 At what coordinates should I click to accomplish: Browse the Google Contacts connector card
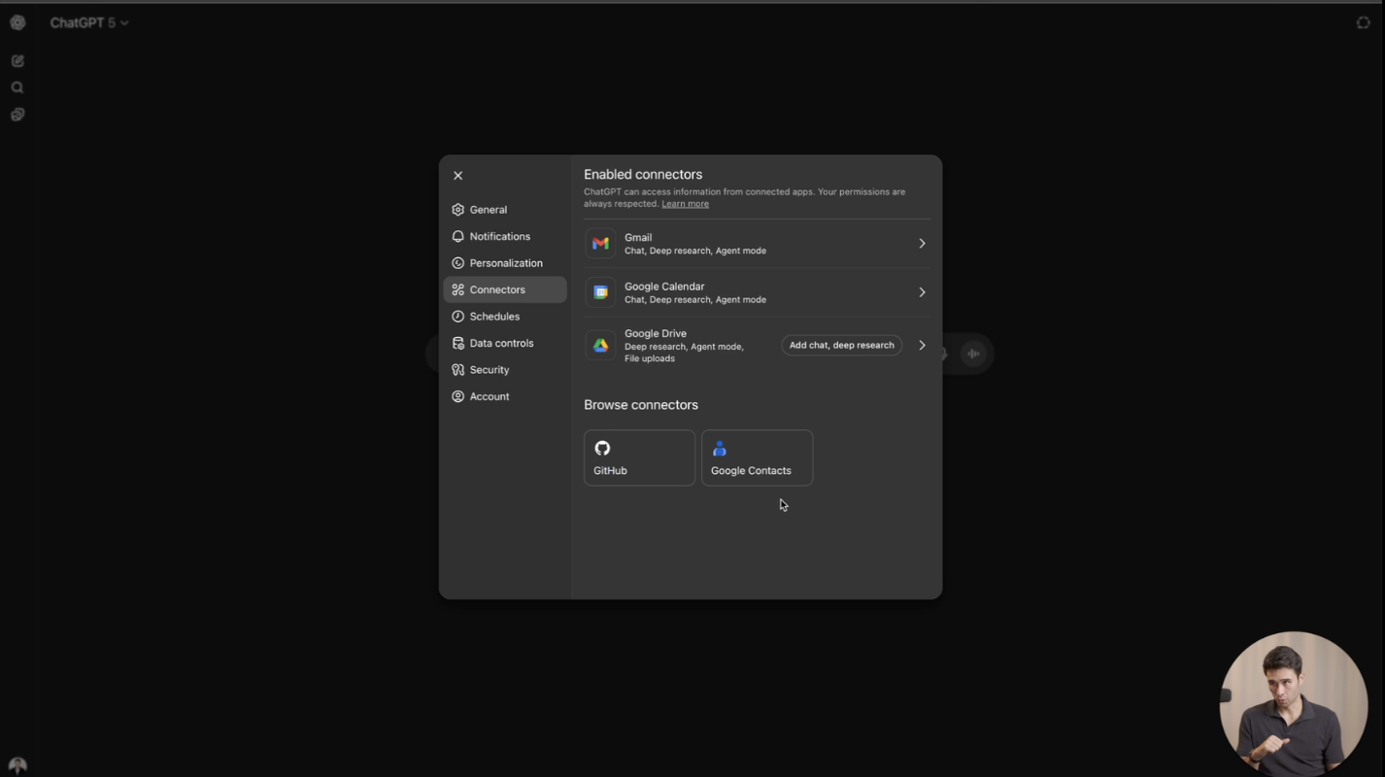point(757,457)
